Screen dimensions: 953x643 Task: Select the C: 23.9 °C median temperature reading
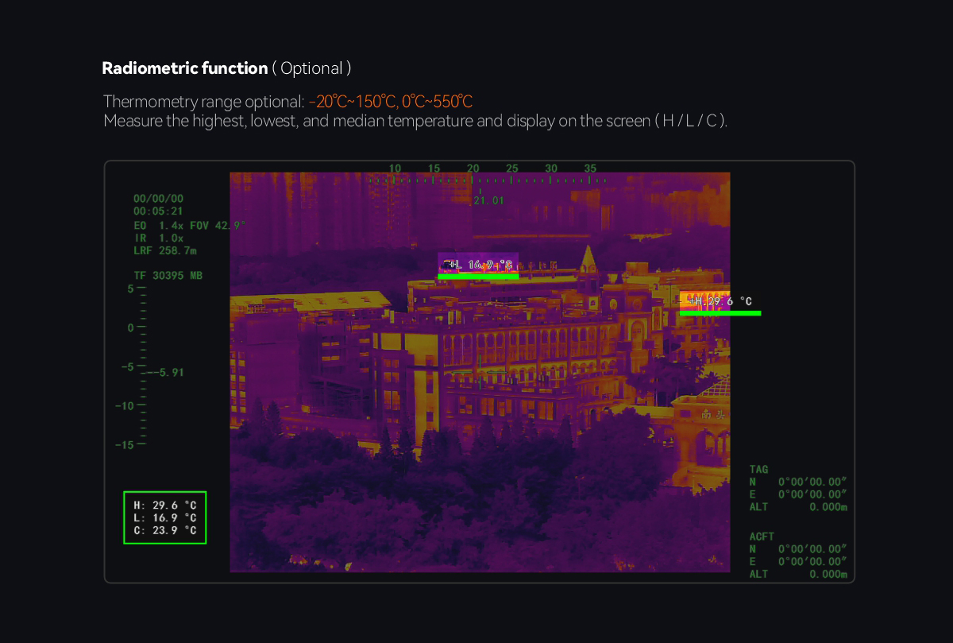tap(164, 530)
